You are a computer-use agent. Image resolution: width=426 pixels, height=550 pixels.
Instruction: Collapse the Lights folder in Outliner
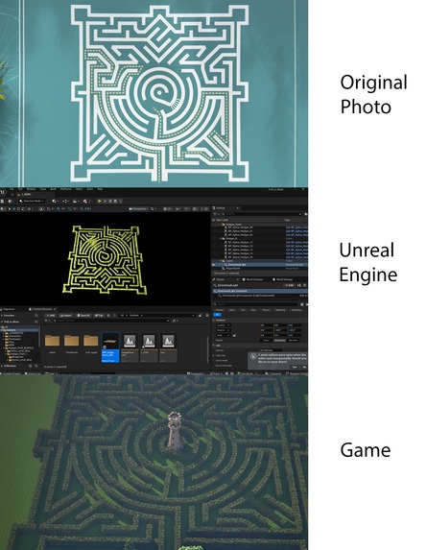[x=220, y=261]
